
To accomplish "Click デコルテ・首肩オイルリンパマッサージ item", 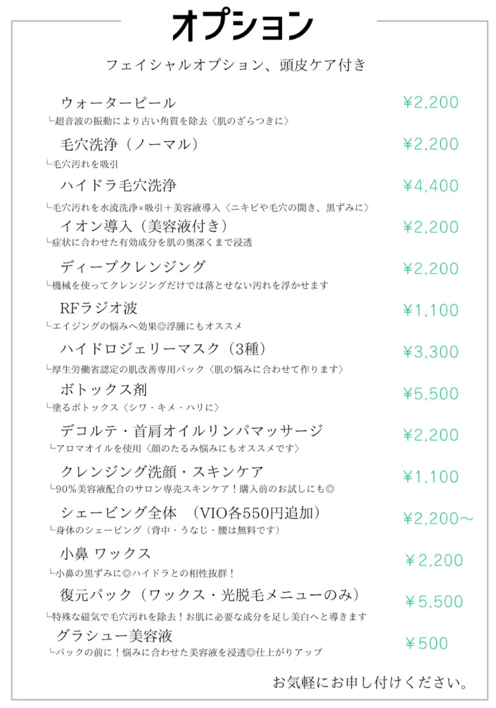I will pos(191,431).
